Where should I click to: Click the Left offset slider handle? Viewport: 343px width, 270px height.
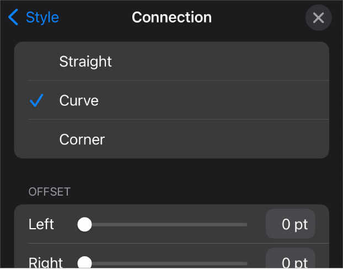84,224
